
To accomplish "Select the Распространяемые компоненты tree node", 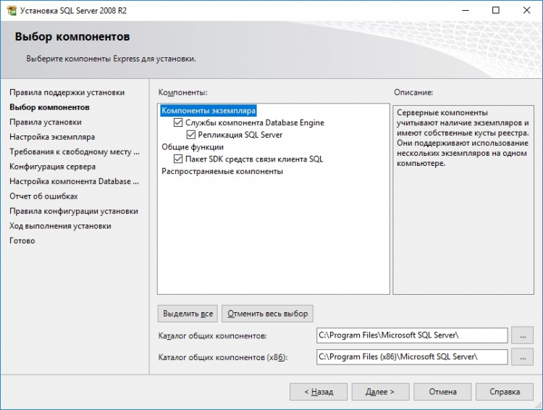I will pyautogui.click(x=222, y=171).
